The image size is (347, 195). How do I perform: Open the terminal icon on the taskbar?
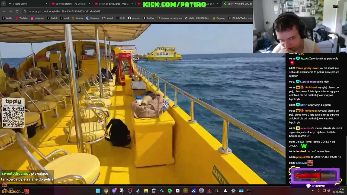click(x=249, y=191)
